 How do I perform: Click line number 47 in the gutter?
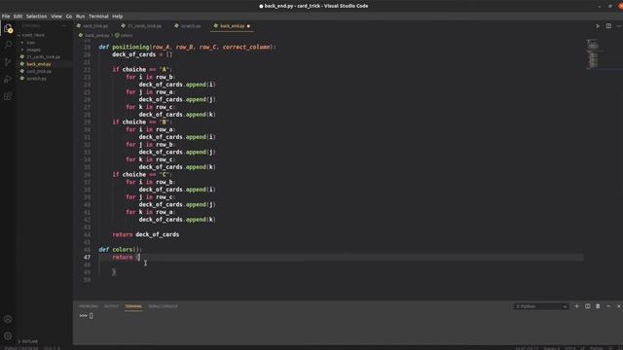[87, 257]
